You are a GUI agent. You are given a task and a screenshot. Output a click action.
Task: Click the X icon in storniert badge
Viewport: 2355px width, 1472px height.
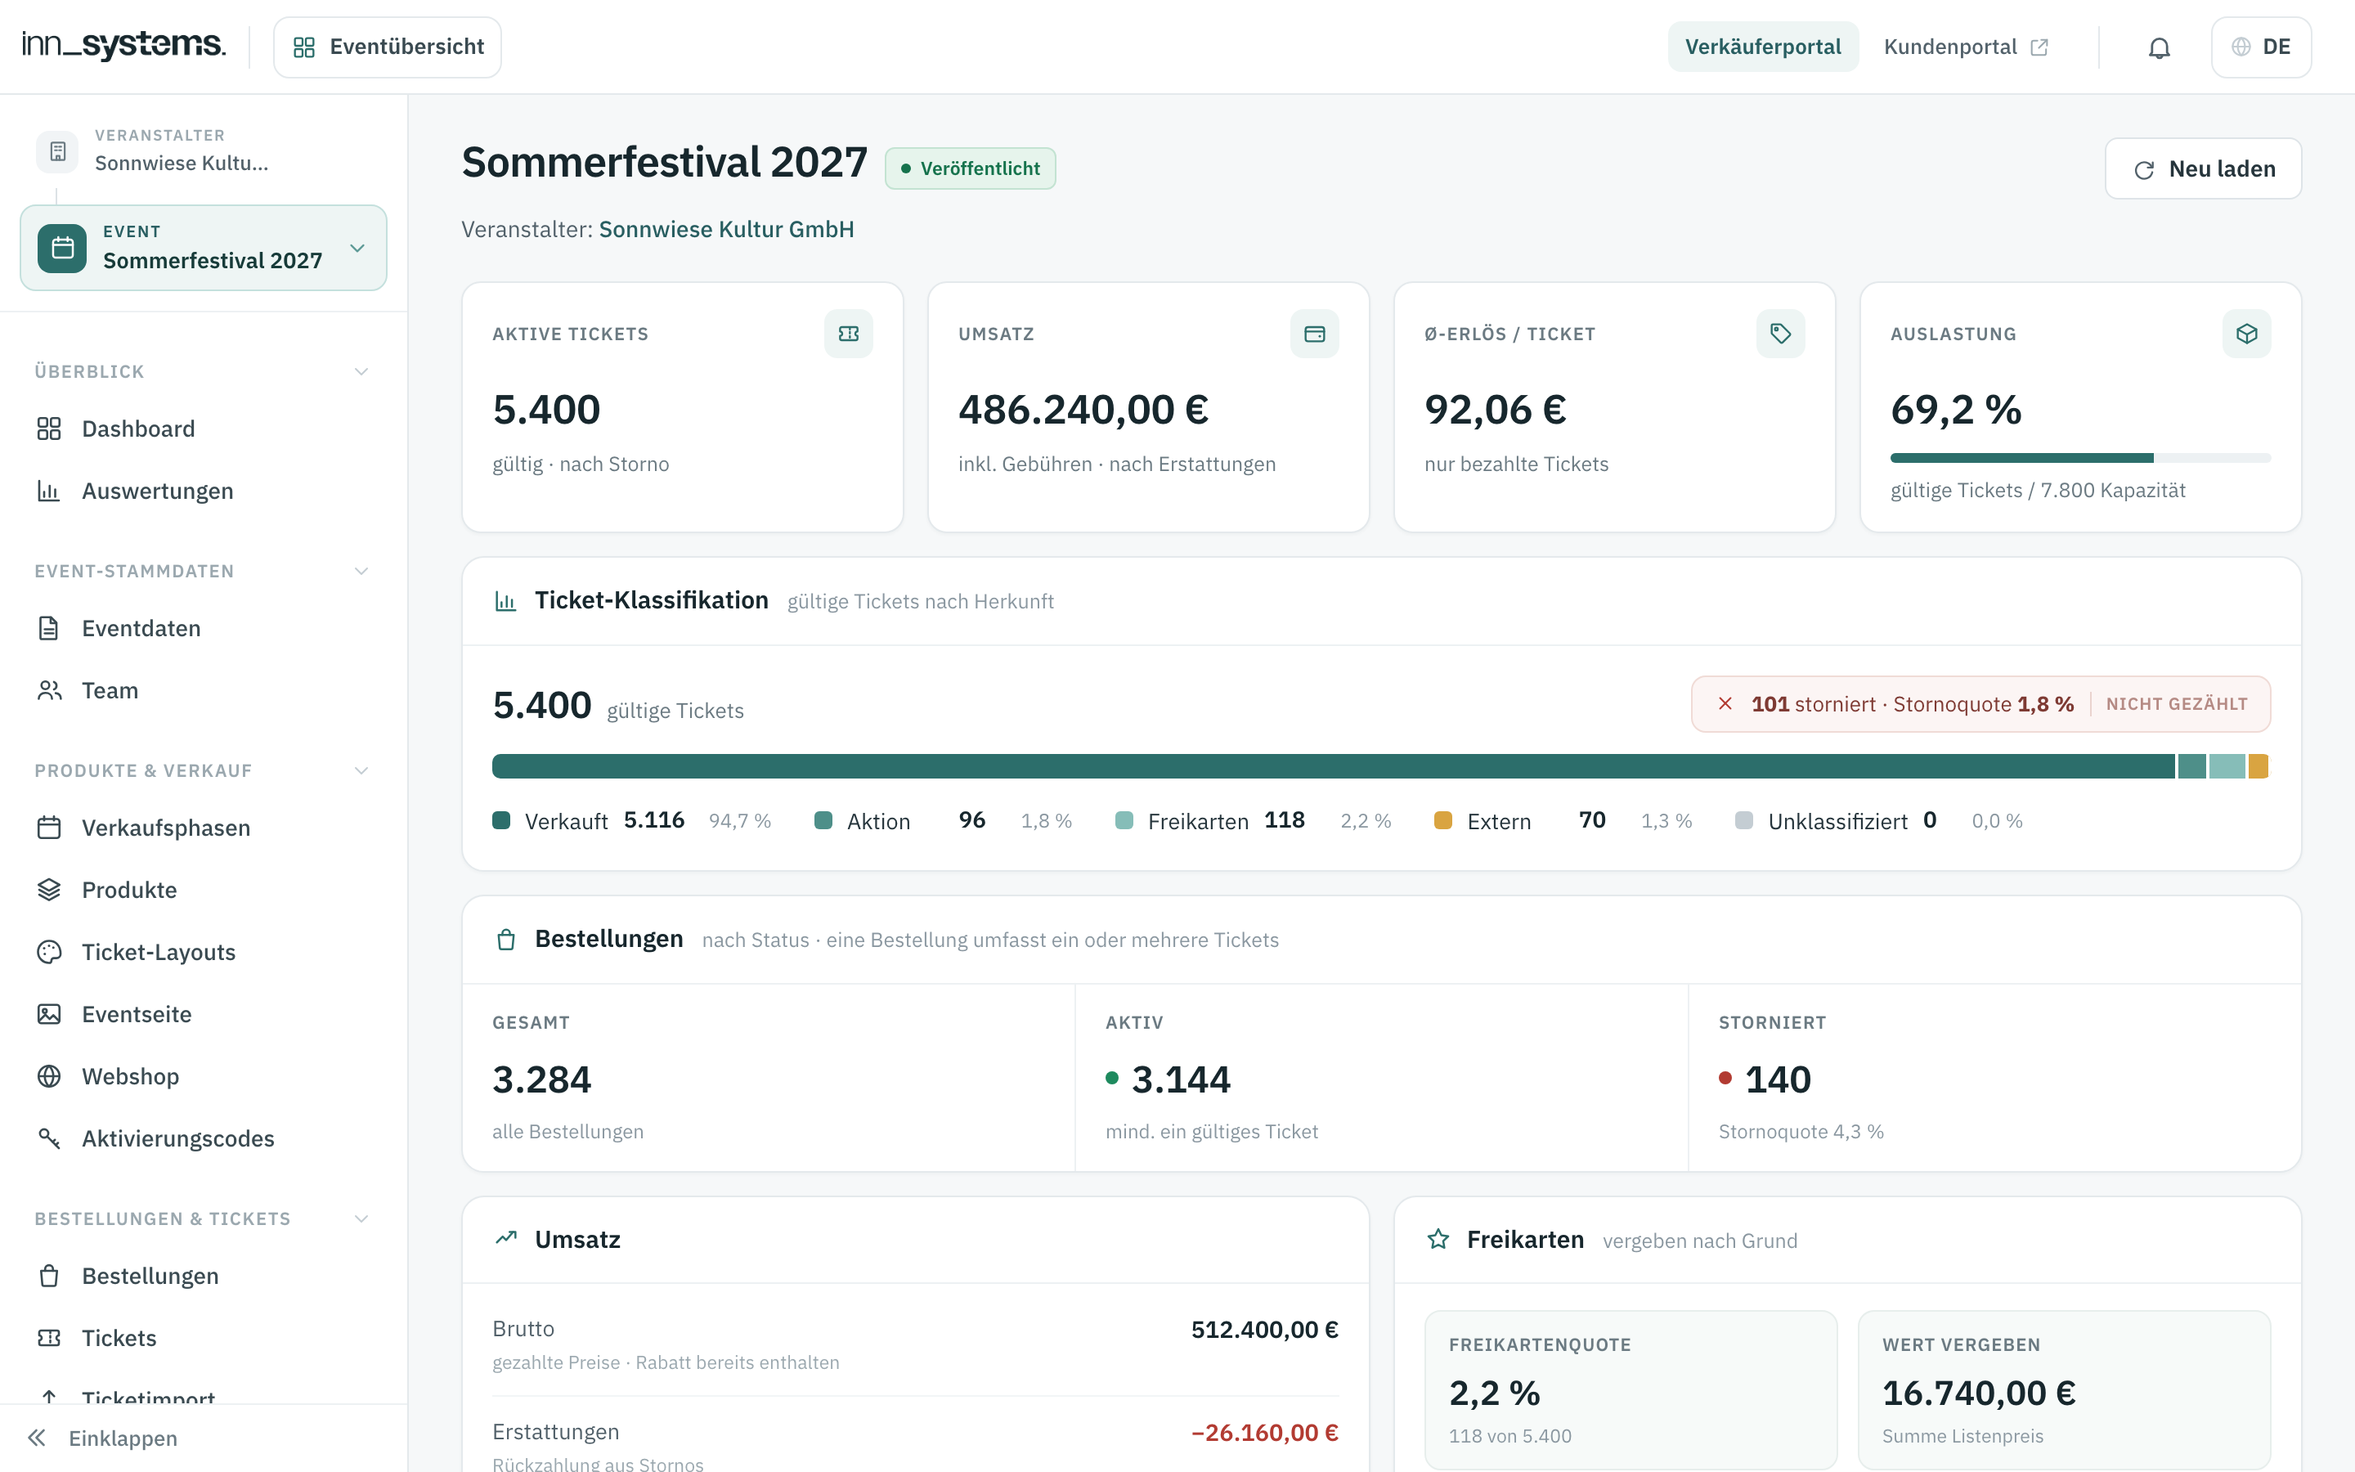tap(1725, 703)
